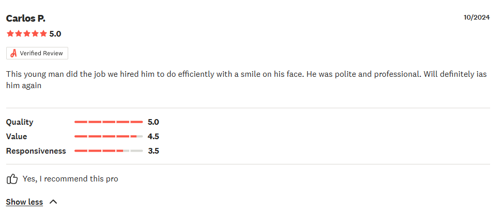Click the third red rating star
502x216 pixels.
pyautogui.click(x=27, y=34)
